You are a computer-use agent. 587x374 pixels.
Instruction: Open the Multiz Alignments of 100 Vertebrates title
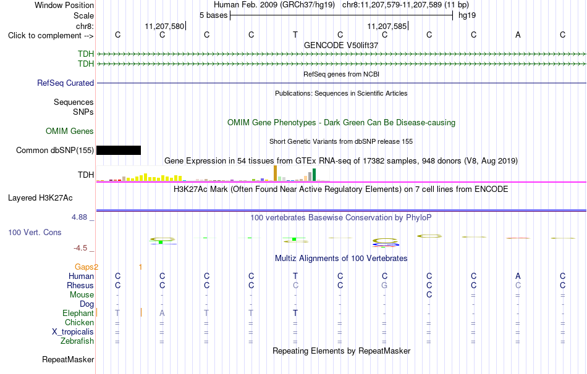coord(341,259)
